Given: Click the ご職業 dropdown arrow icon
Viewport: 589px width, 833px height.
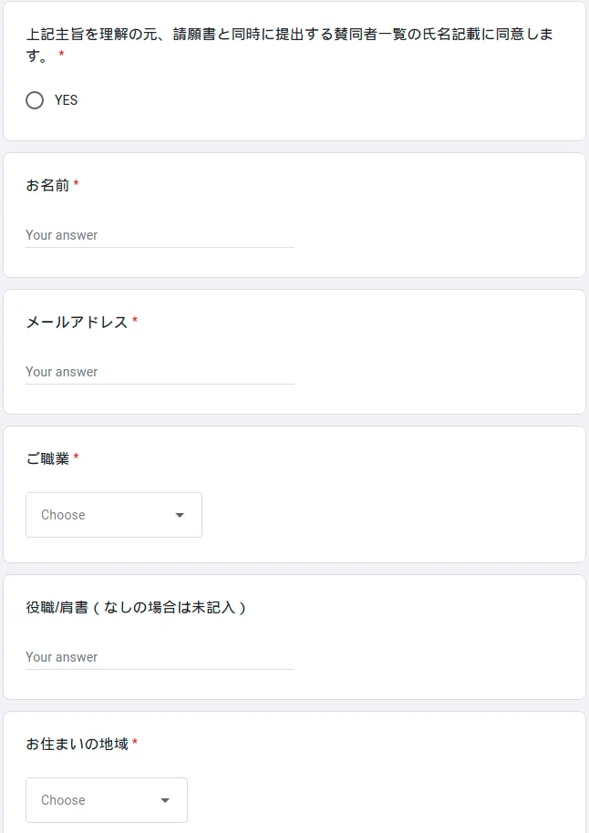Looking at the screenshot, I should tap(180, 515).
